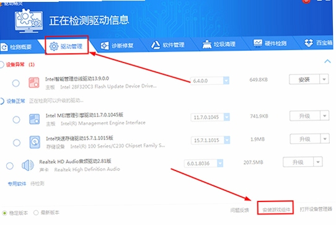The height and width of the screenshot is (225, 336).
Task: Open the arrow next to 安装 button
Action: 324,79
